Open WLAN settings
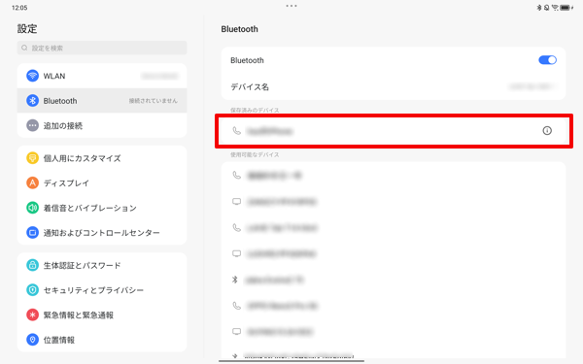Image resolution: width=583 pixels, height=364 pixels. pyautogui.click(x=102, y=76)
